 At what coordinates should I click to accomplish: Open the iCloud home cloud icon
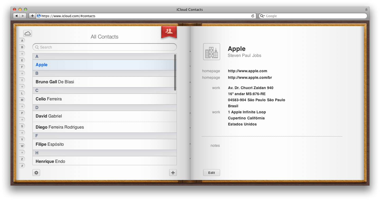coord(28,33)
